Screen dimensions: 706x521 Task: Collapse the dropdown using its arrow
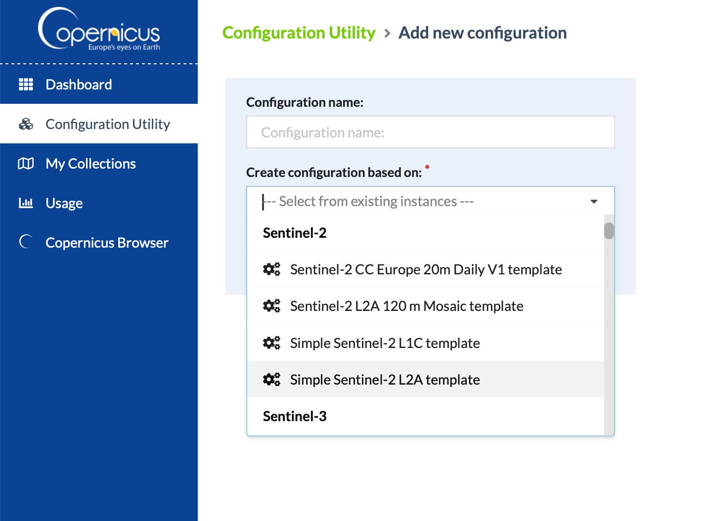(x=594, y=202)
